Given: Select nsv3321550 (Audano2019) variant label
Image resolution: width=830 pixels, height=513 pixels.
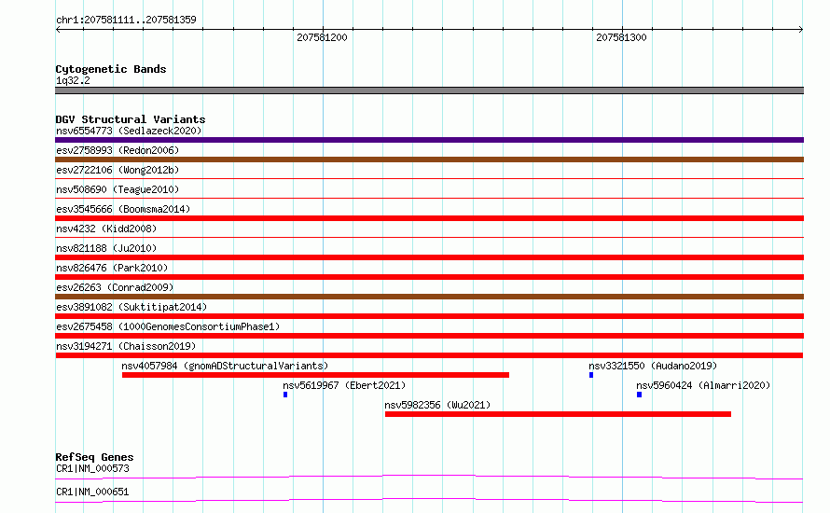Looking at the screenshot, I should click(x=653, y=366).
